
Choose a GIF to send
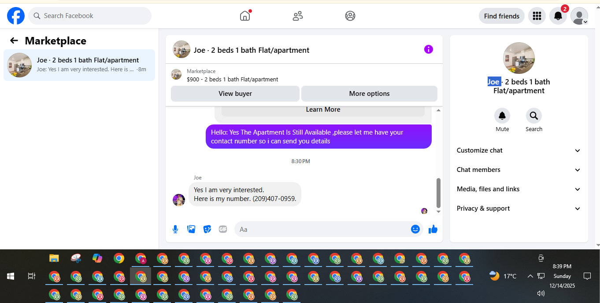pyautogui.click(x=223, y=229)
